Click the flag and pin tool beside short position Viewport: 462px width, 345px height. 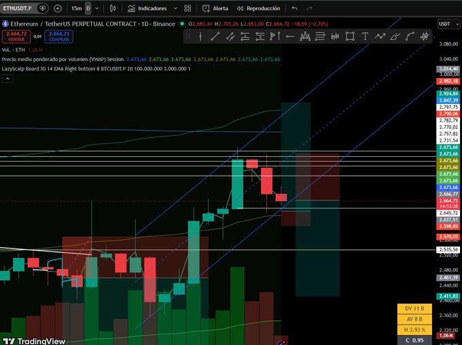coord(275,37)
